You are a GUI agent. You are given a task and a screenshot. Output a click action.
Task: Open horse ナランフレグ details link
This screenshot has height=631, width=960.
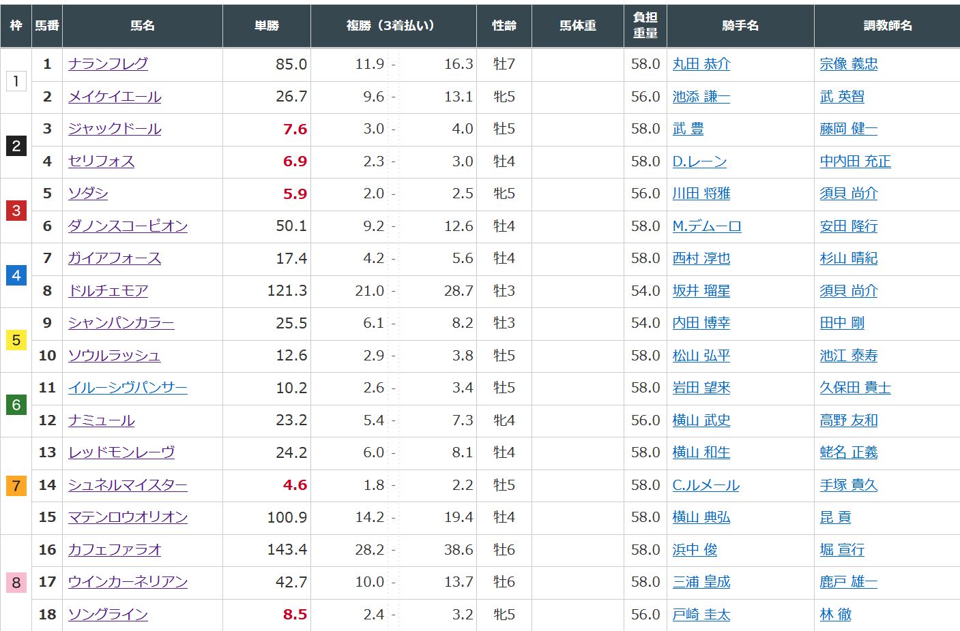point(108,64)
